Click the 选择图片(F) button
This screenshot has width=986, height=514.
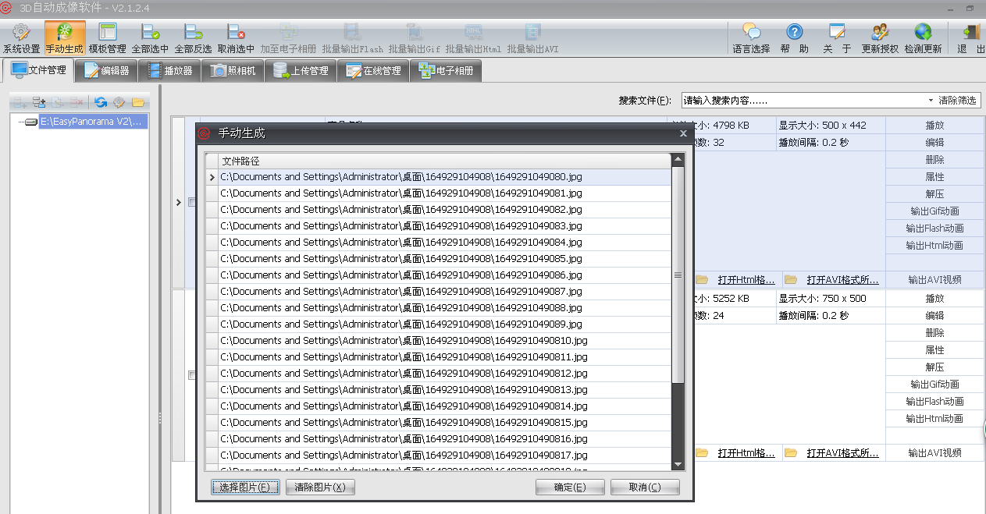(x=245, y=487)
